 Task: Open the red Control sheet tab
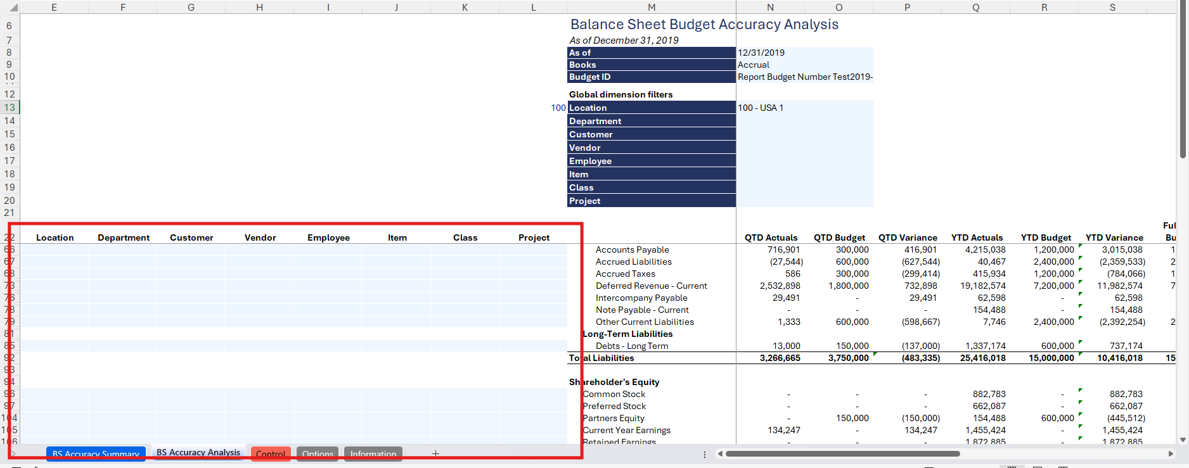pos(271,454)
